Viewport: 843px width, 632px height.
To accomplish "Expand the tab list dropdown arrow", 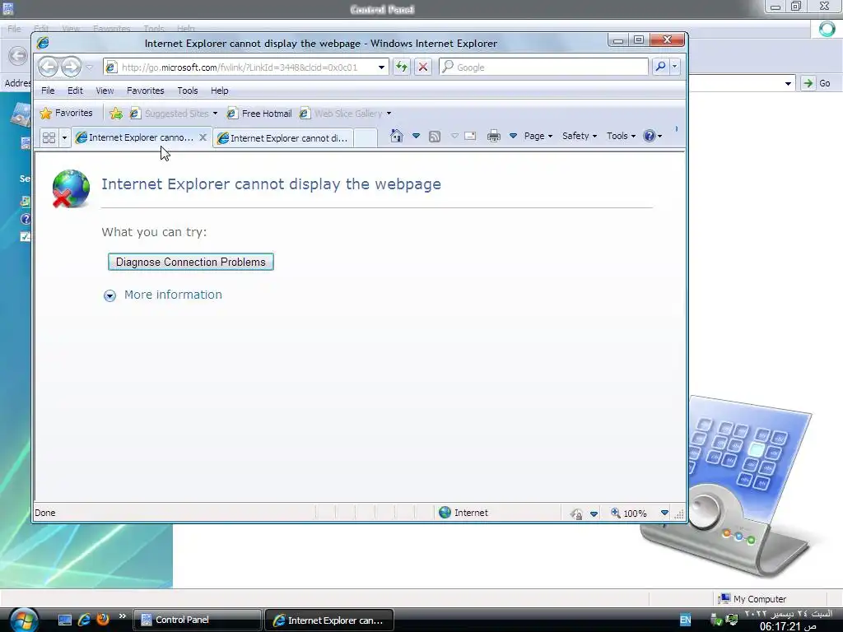I will coord(64,137).
